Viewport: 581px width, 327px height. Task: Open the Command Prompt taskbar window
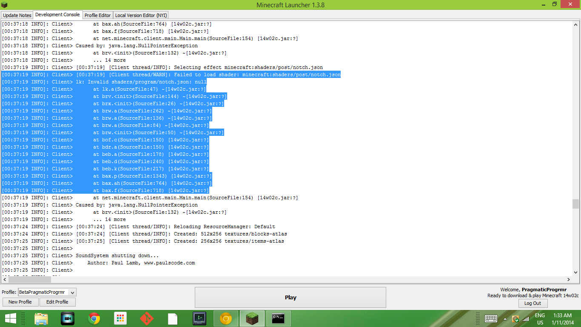pyautogui.click(x=279, y=318)
